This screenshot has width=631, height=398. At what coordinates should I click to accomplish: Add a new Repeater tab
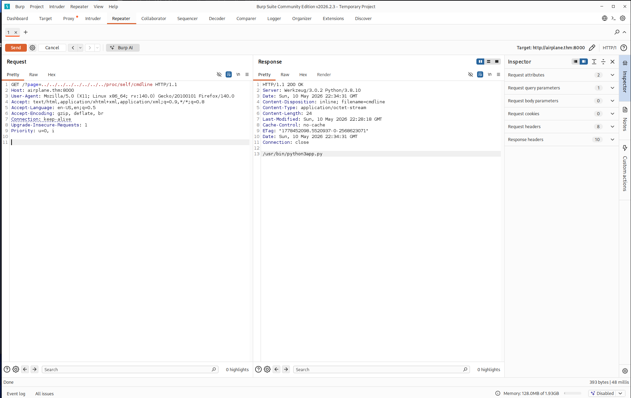25,32
